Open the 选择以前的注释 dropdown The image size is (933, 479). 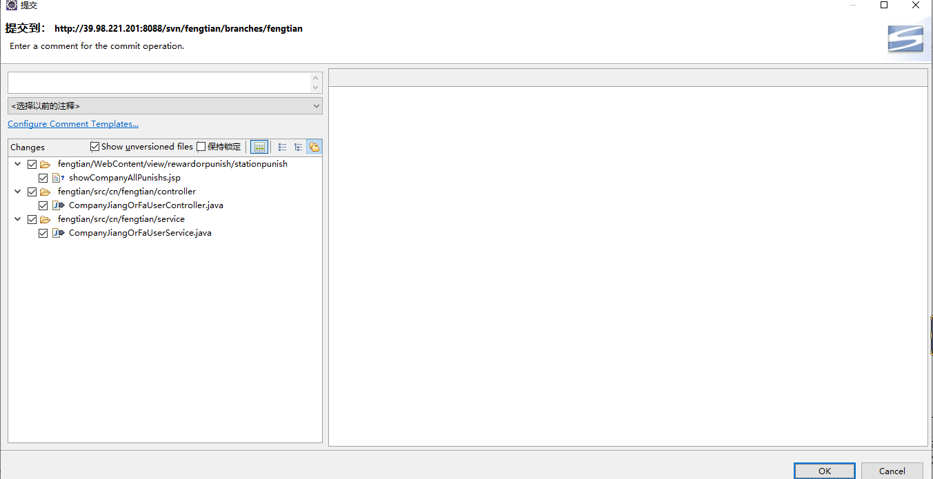point(165,106)
